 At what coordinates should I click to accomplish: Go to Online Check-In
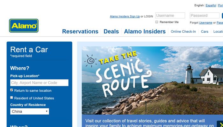(183, 31)
